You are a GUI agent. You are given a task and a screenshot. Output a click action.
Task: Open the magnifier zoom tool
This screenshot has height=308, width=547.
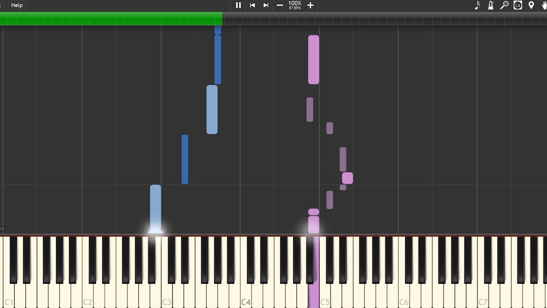(x=505, y=5)
